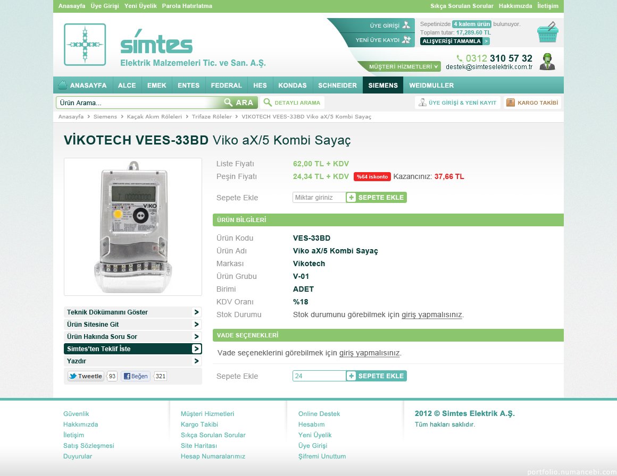617x476 pixels.
Task: Click the Siemens breadcrumb link
Action: point(105,117)
